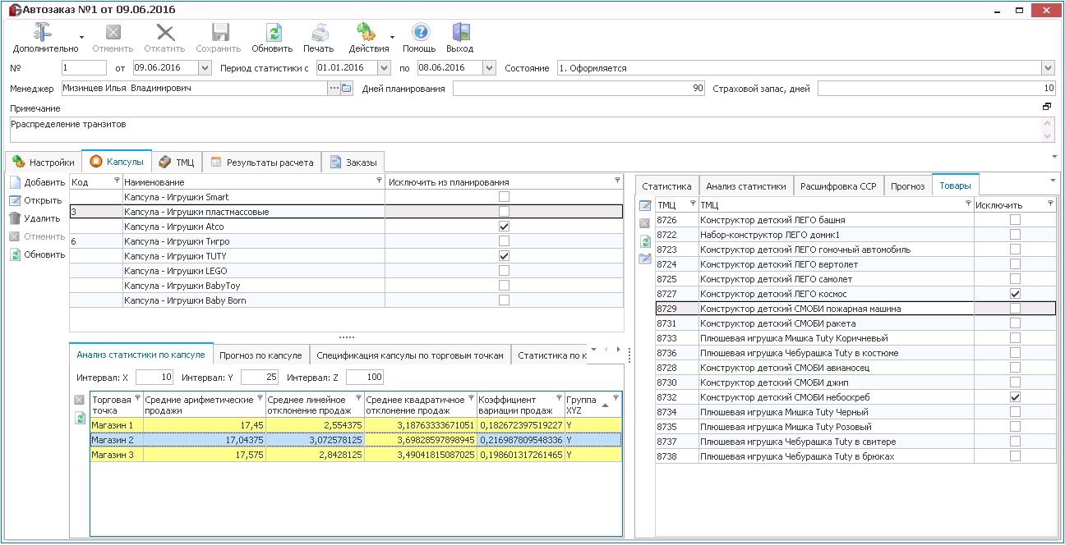Click the Дней планирования field
1065x545 pixels.
point(579,89)
